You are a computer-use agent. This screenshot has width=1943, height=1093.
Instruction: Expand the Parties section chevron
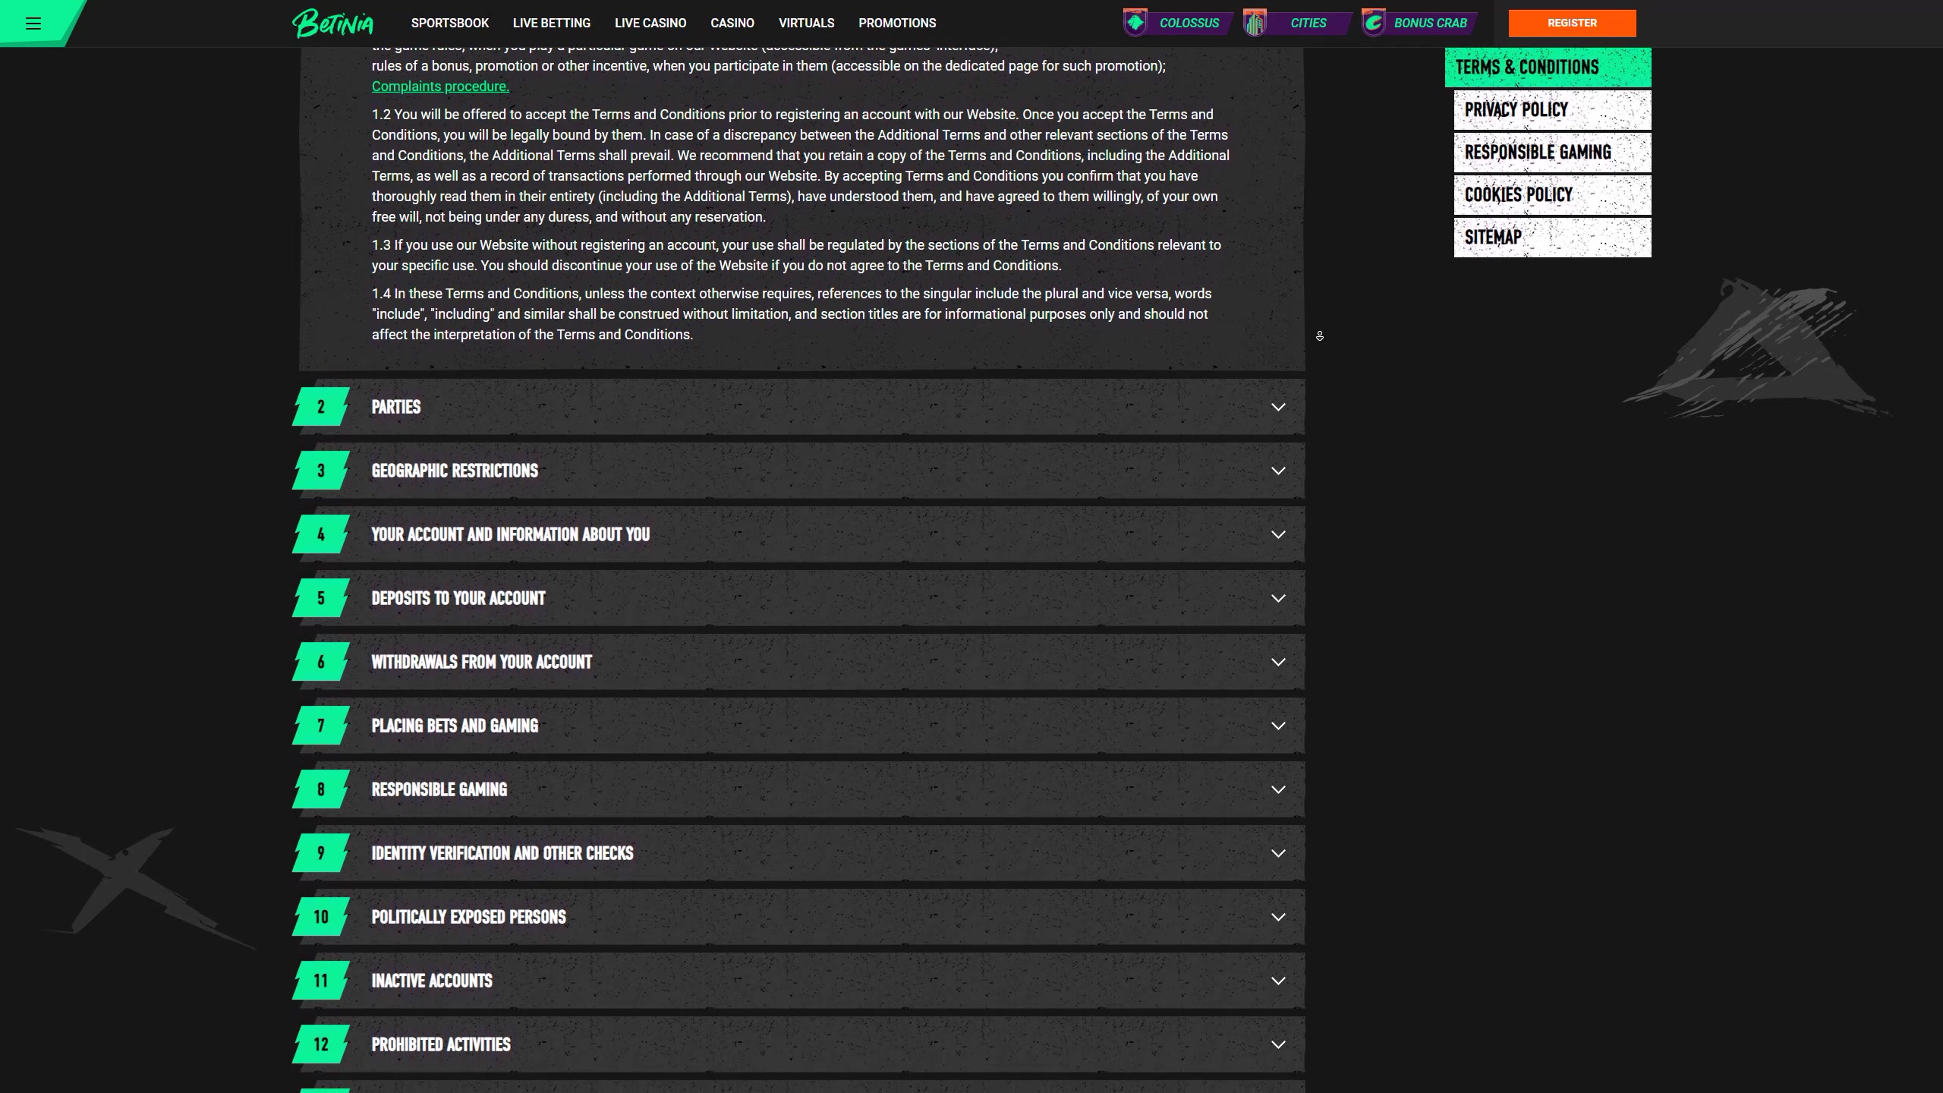click(x=1278, y=407)
